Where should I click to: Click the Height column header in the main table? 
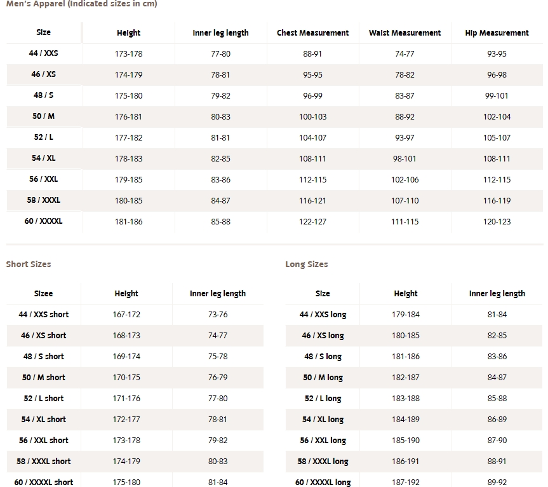[x=129, y=33]
